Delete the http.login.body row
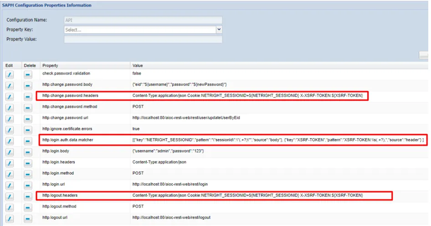 (x=28, y=152)
